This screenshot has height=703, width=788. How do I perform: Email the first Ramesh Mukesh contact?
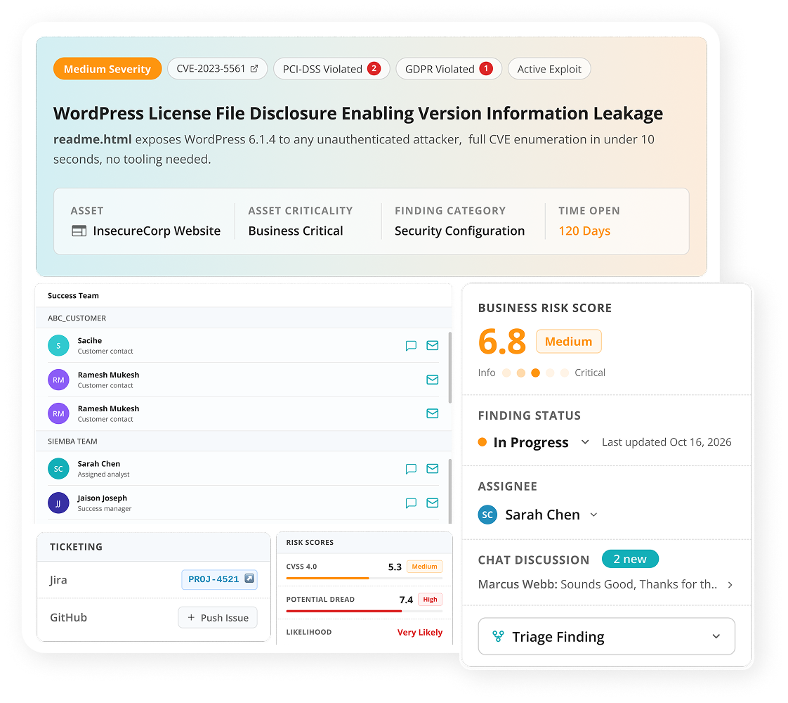click(432, 380)
